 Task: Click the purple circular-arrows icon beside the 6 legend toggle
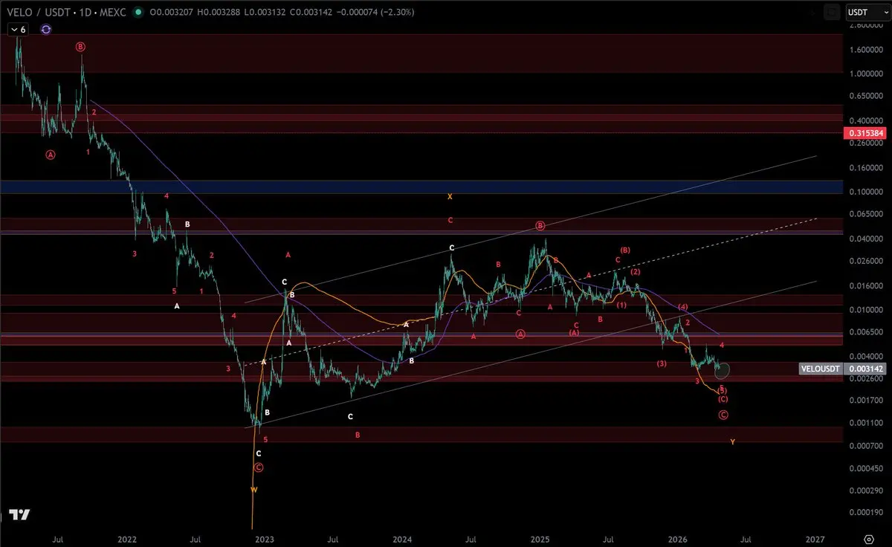46,29
